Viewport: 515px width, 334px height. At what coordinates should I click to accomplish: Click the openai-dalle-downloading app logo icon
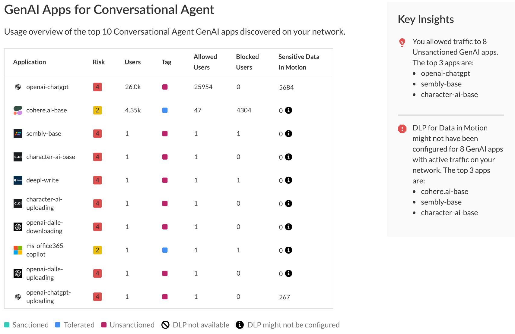[x=18, y=227]
